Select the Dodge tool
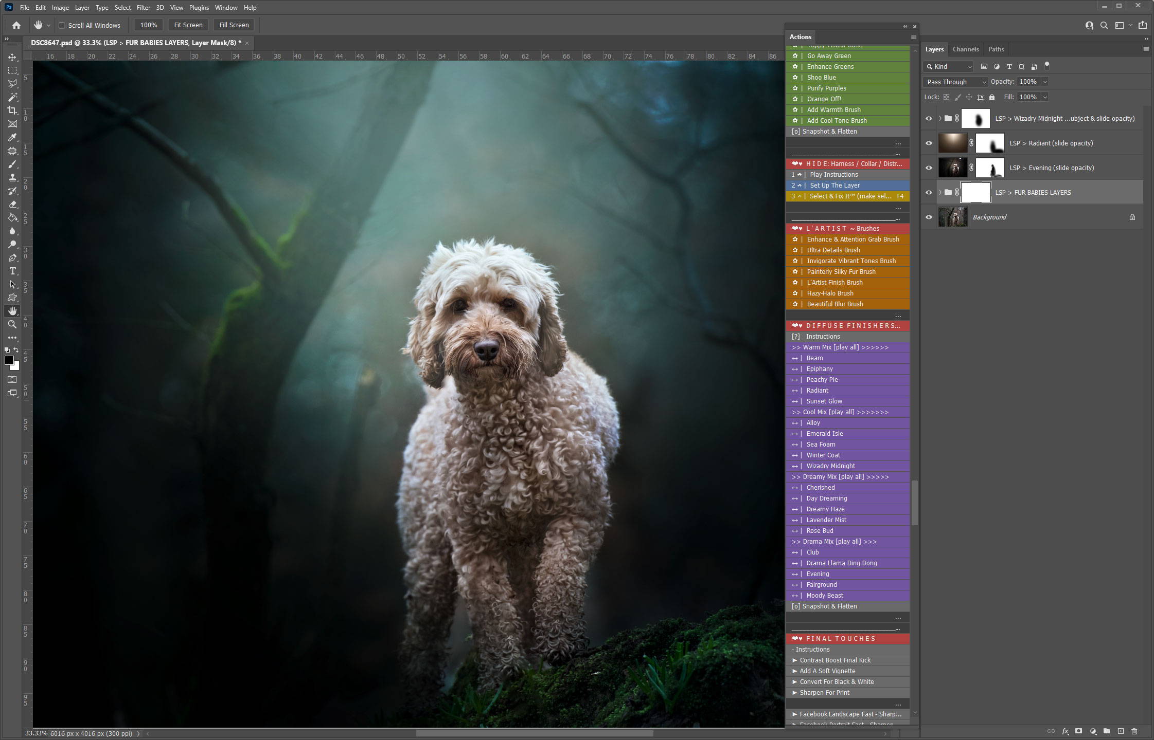Screen dimensions: 1154x740 pos(12,245)
